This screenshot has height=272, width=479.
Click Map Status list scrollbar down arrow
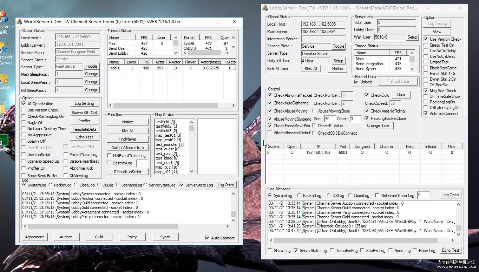pos(191,171)
